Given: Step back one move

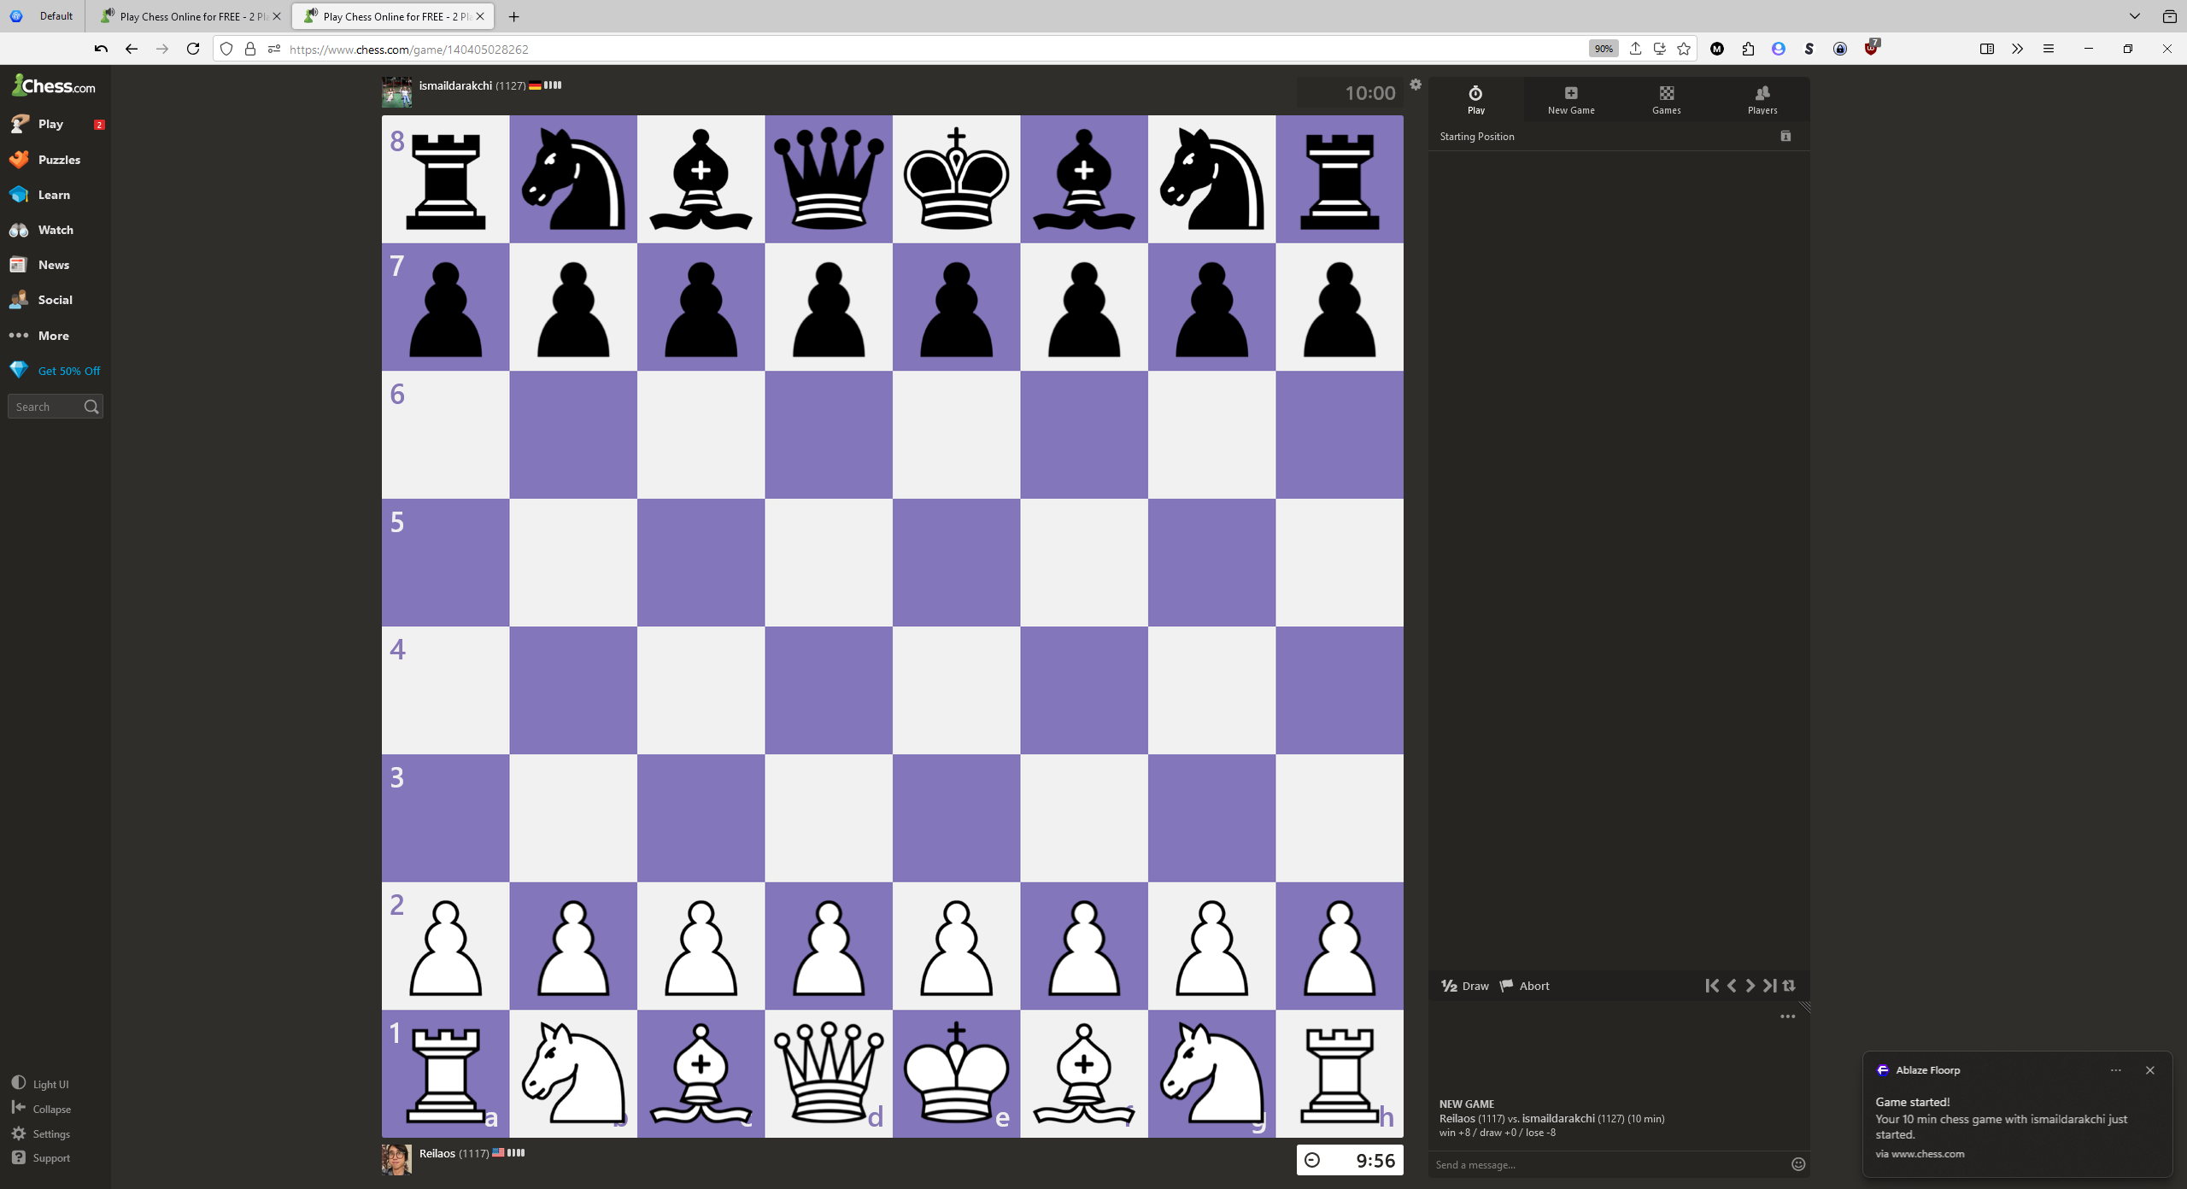Looking at the screenshot, I should point(1732,986).
